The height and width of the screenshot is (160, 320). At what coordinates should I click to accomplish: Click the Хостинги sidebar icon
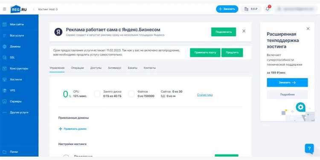pos(5,80)
